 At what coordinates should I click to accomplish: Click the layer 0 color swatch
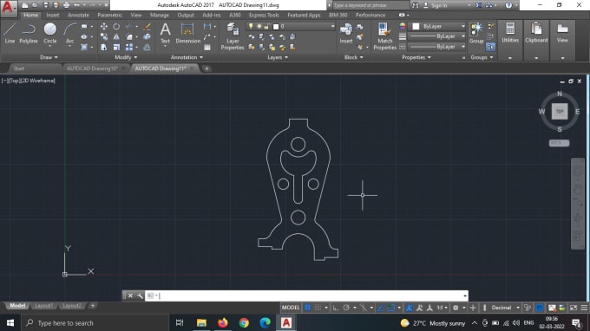pos(276,26)
